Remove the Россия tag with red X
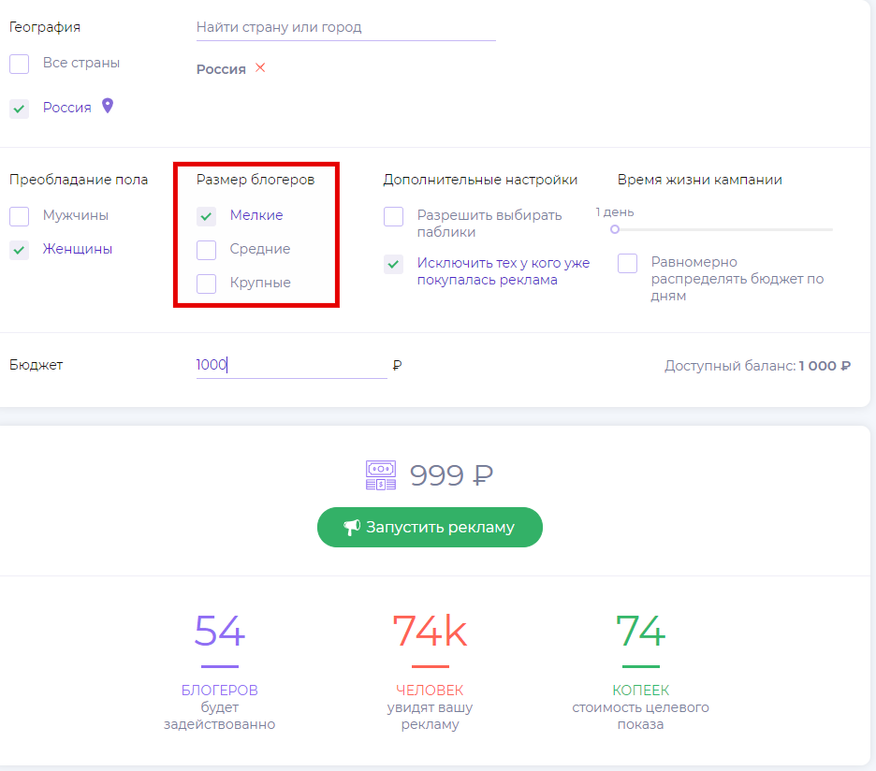Viewport: 876px width, 771px height. pyautogui.click(x=260, y=67)
